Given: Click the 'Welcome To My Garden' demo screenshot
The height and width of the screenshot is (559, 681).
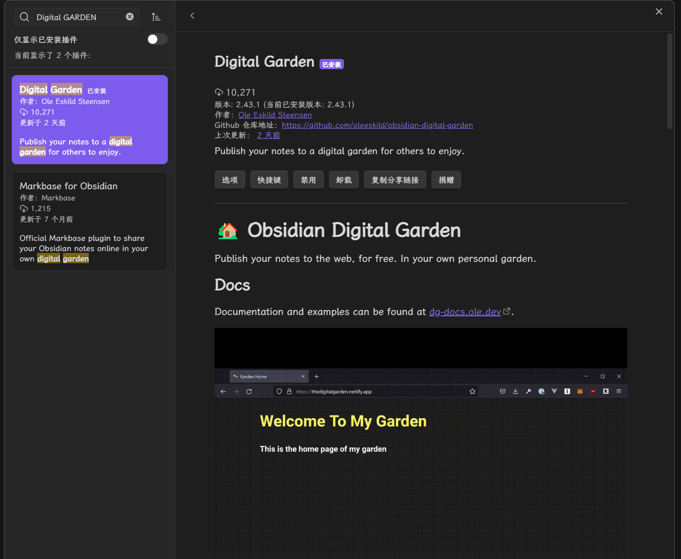Looking at the screenshot, I should [421, 443].
